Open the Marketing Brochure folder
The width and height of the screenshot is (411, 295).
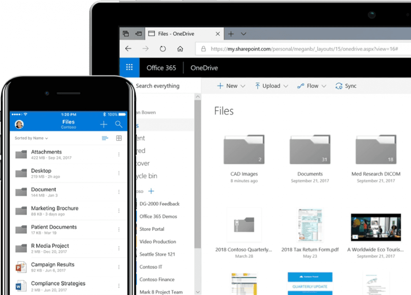click(68, 211)
